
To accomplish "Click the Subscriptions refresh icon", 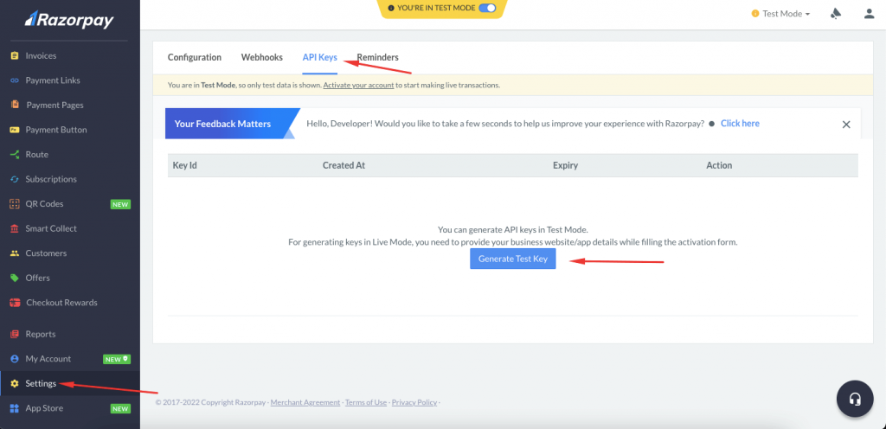I will (15, 180).
